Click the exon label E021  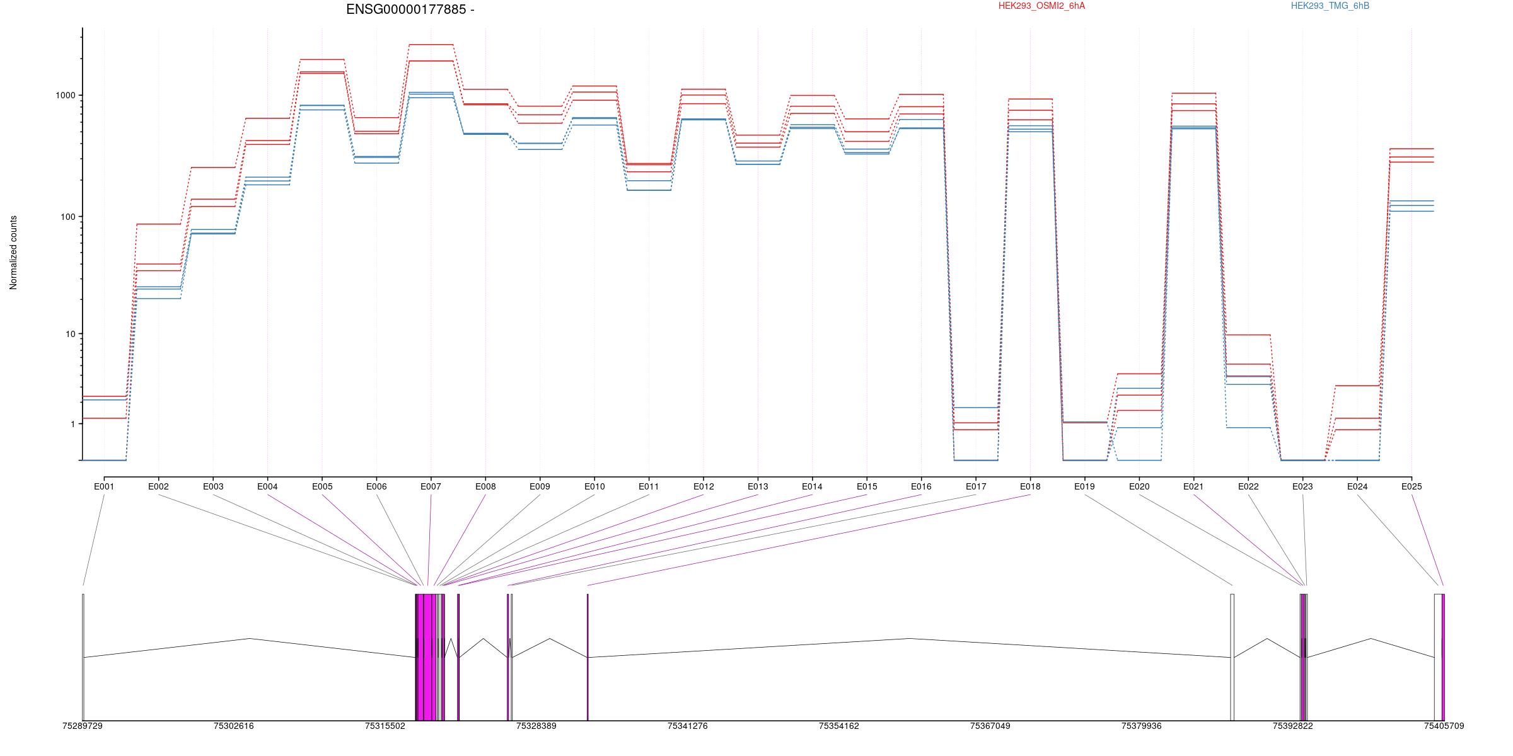[1193, 486]
